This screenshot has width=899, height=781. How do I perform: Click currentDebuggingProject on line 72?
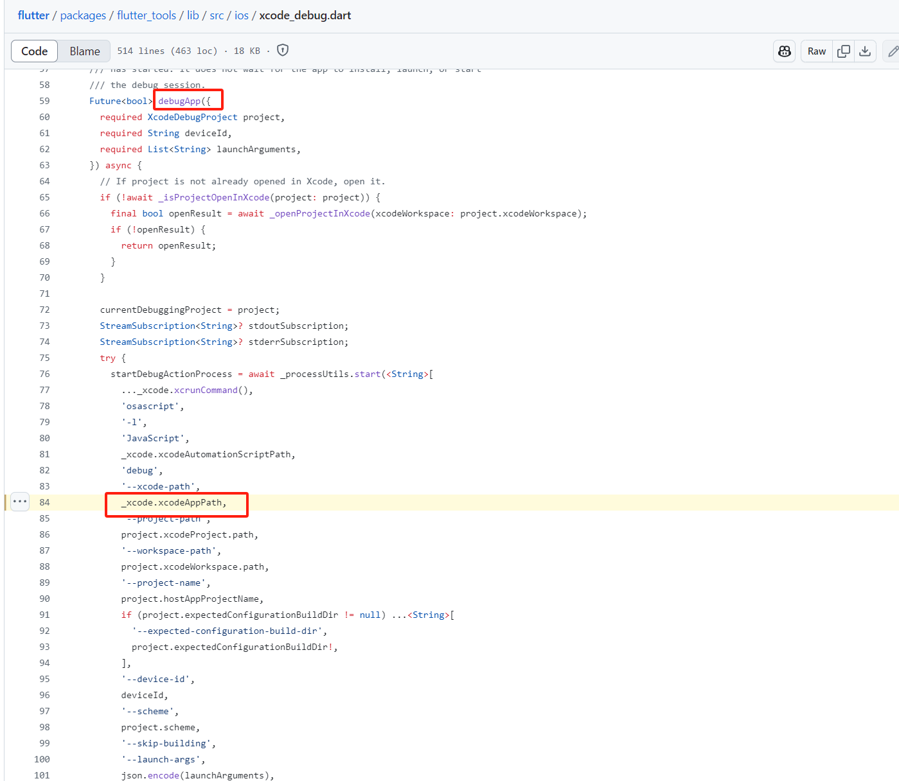point(161,310)
